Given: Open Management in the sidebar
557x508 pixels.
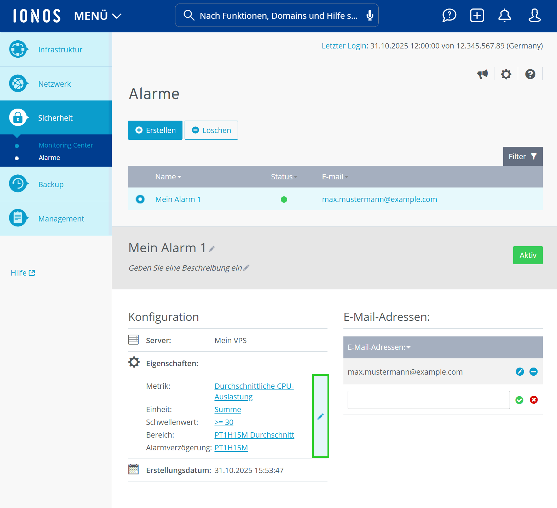Looking at the screenshot, I should (x=56, y=219).
